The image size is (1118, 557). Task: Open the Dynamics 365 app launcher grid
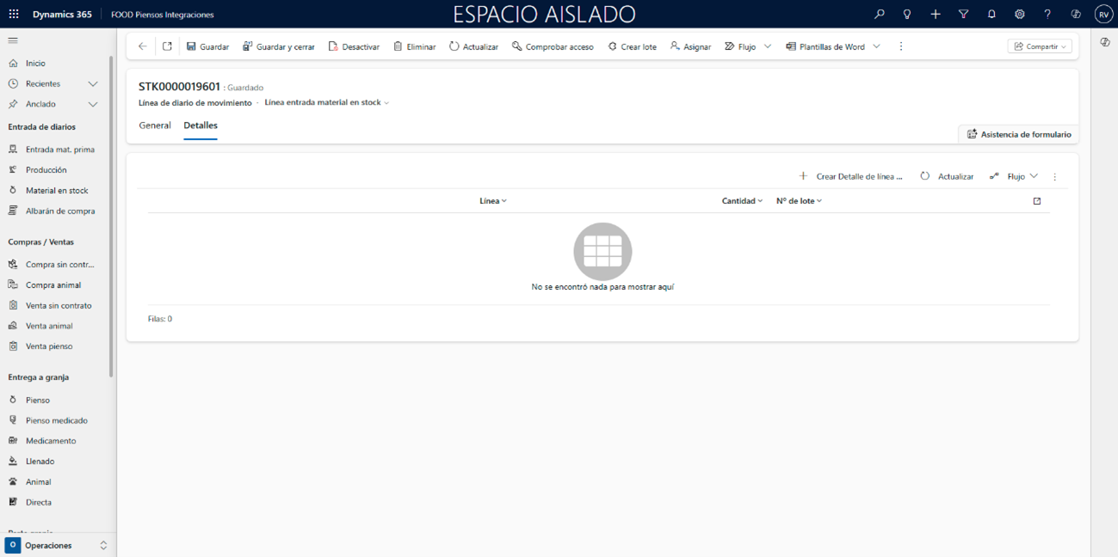click(14, 15)
